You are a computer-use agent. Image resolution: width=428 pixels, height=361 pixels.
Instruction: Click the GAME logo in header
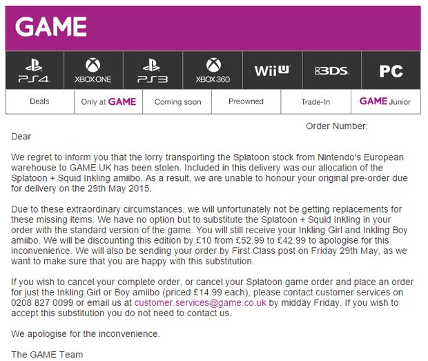[51, 28]
